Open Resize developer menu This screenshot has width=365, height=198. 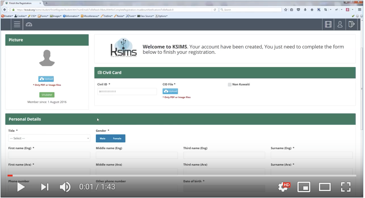(119, 16)
